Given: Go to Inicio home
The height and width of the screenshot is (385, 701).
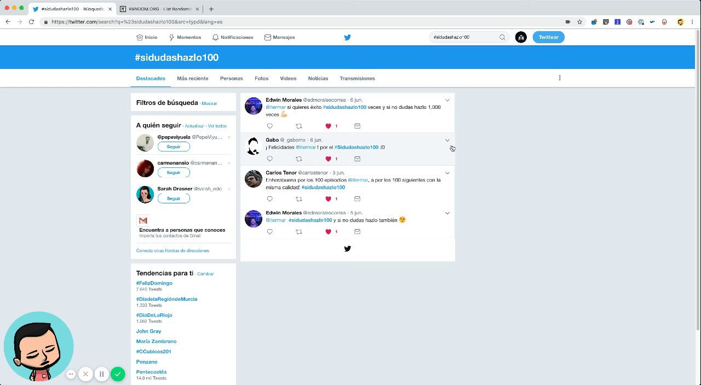Looking at the screenshot, I should (147, 37).
